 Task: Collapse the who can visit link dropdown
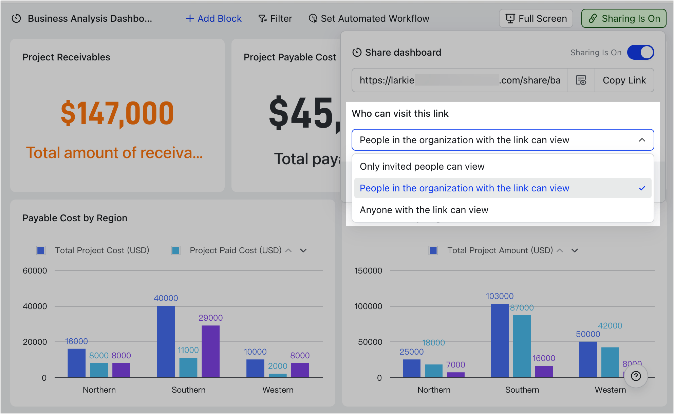[641, 140]
